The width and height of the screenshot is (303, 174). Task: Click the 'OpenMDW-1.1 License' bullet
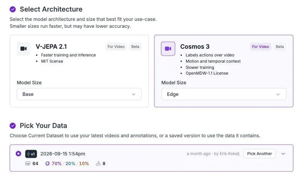click(x=207, y=73)
